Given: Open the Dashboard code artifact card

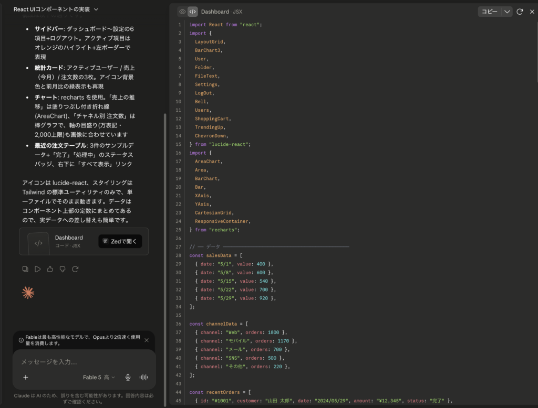Looking at the screenshot, I should (84, 242).
